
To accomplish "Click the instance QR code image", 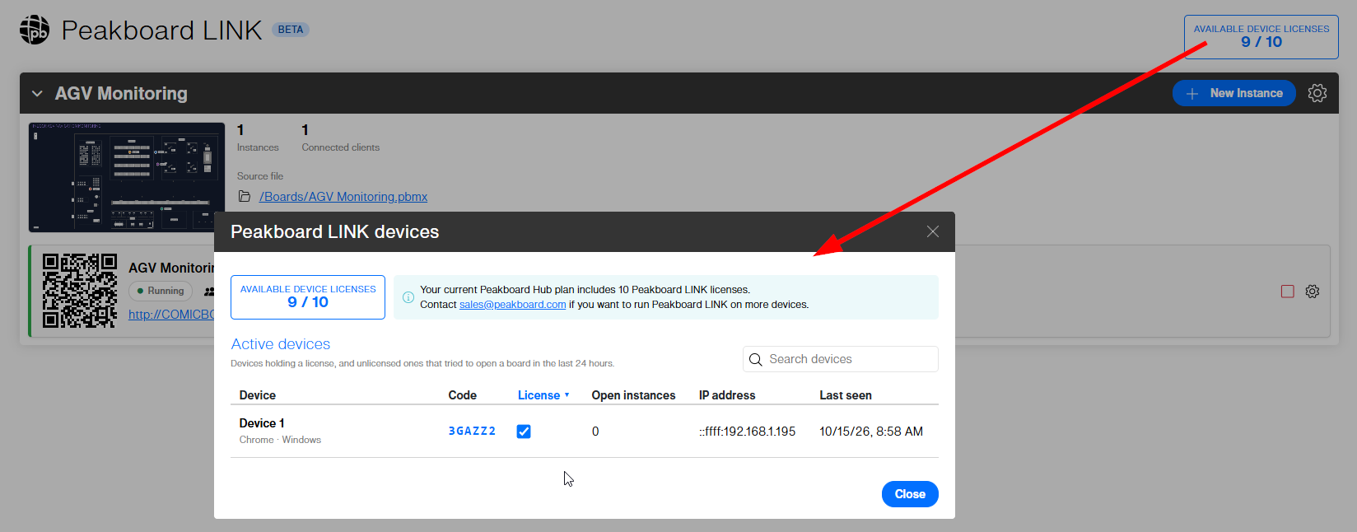I will point(80,291).
